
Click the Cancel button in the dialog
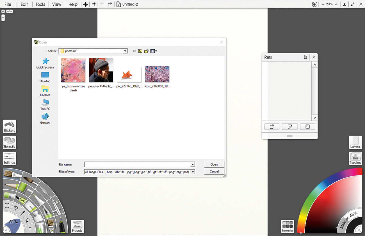point(214,171)
